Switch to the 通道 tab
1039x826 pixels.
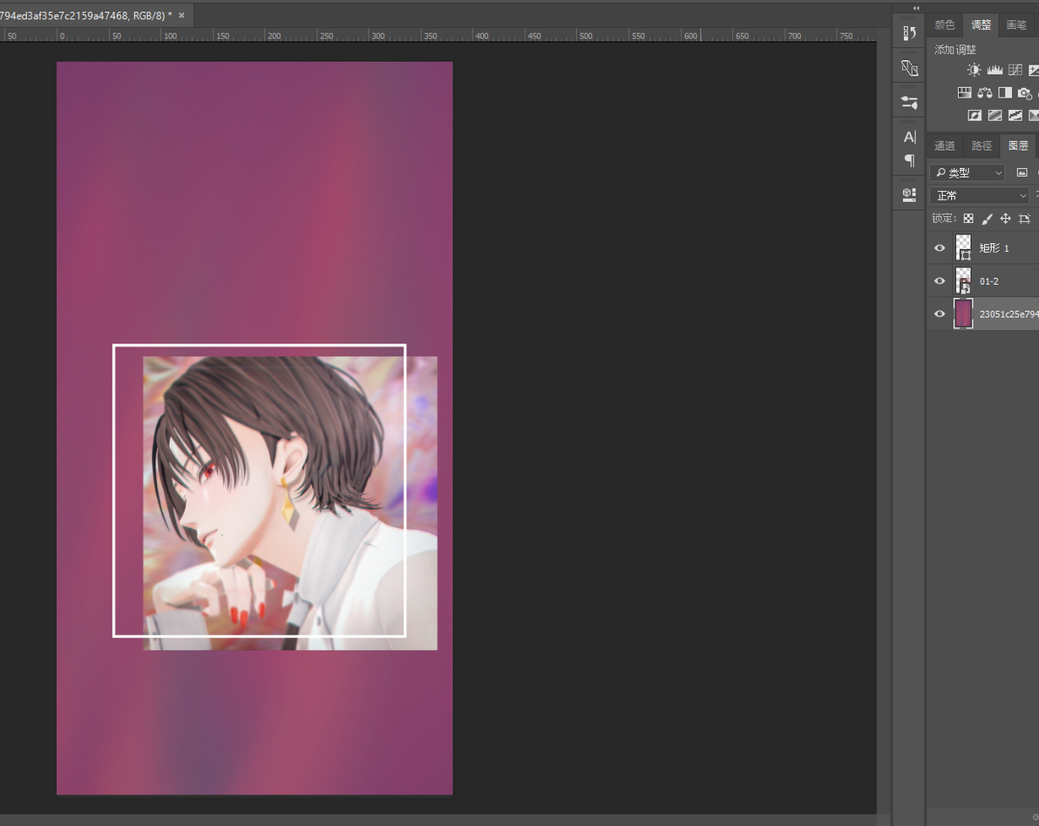944,146
